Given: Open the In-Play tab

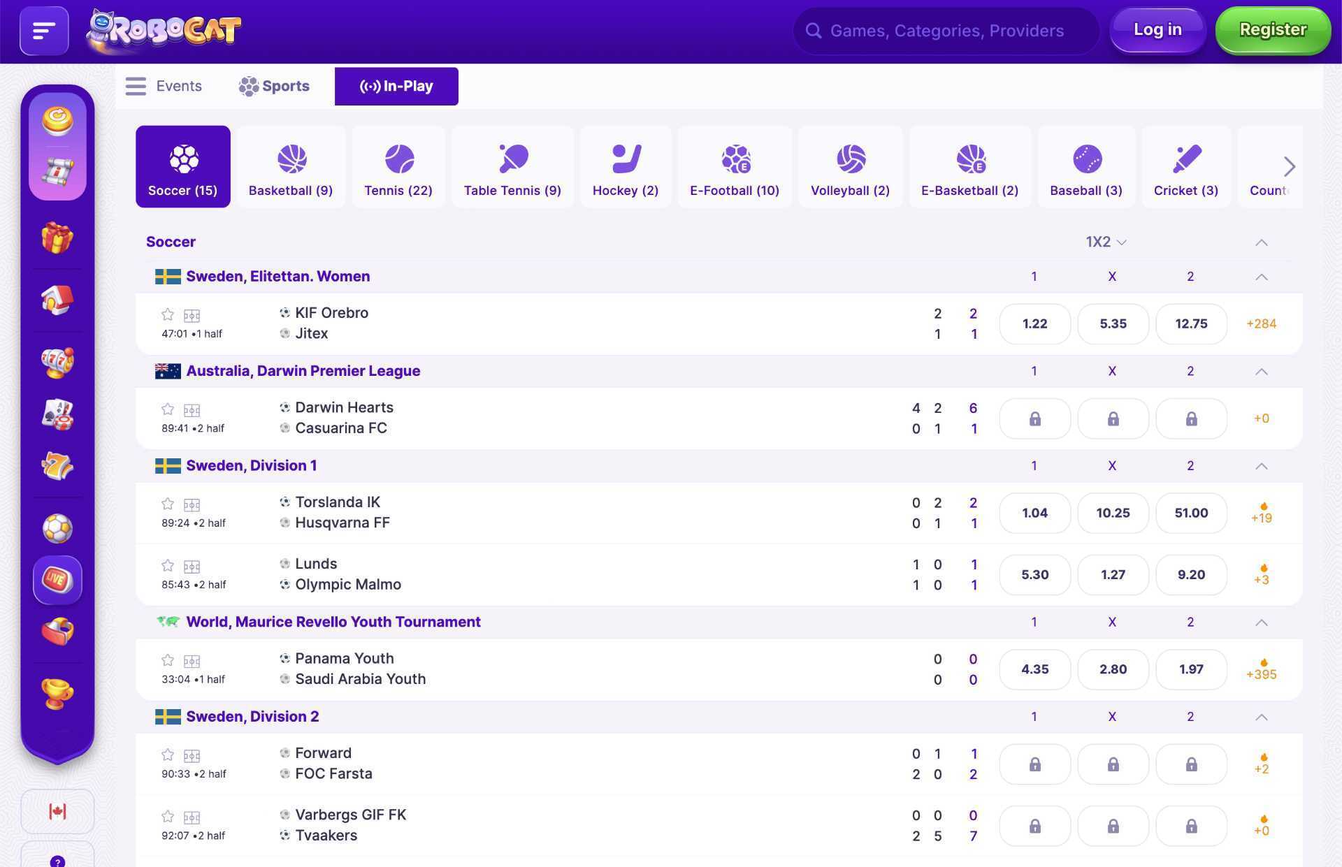Looking at the screenshot, I should [396, 86].
